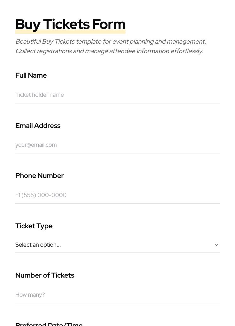Click the 'Ticket Type' field label
The height and width of the screenshot is (326, 235).
coord(34,226)
